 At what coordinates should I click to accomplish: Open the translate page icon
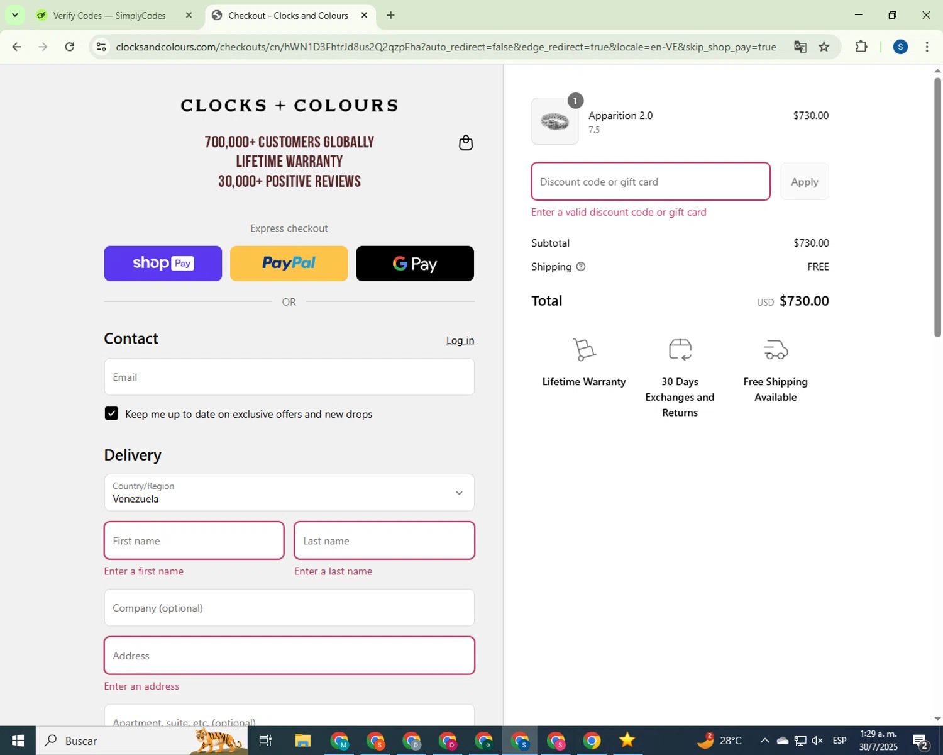tap(800, 47)
